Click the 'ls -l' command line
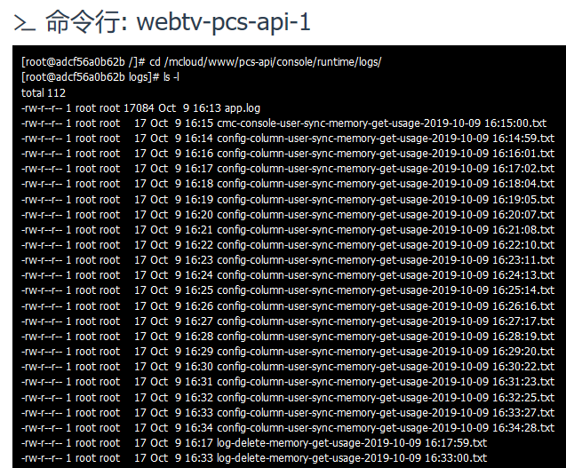This screenshot has width=566, height=468. (100, 77)
